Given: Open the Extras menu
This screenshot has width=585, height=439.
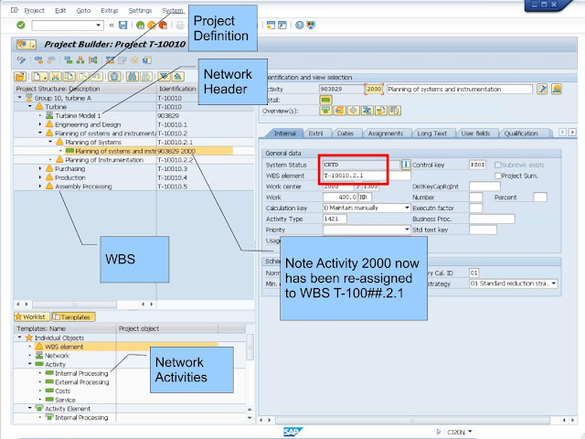Looking at the screenshot, I should pos(110,10).
